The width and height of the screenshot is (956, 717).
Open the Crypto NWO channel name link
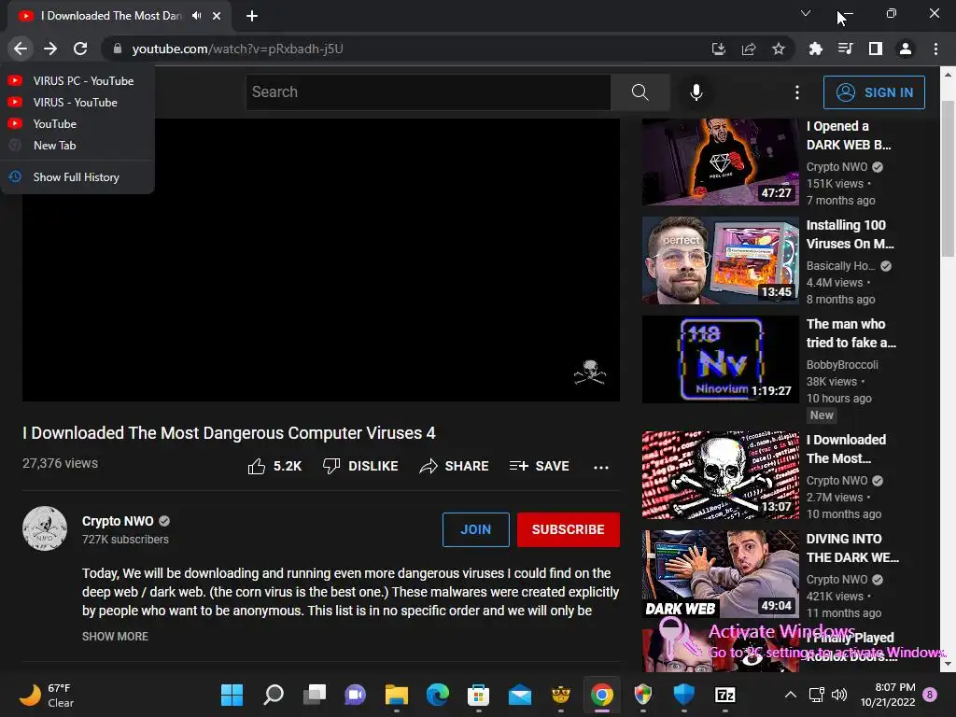tap(118, 521)
